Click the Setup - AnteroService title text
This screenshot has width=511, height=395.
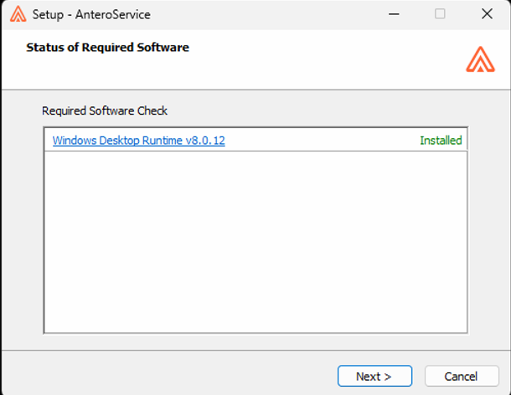tap(91, 15)
